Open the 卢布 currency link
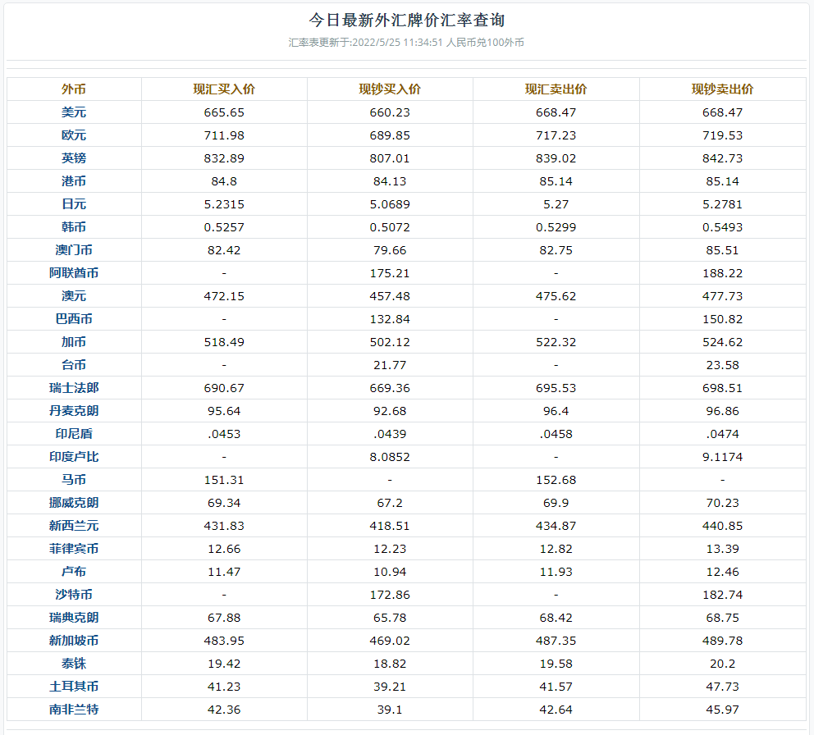Screen dimensions: 814x735 74,572
